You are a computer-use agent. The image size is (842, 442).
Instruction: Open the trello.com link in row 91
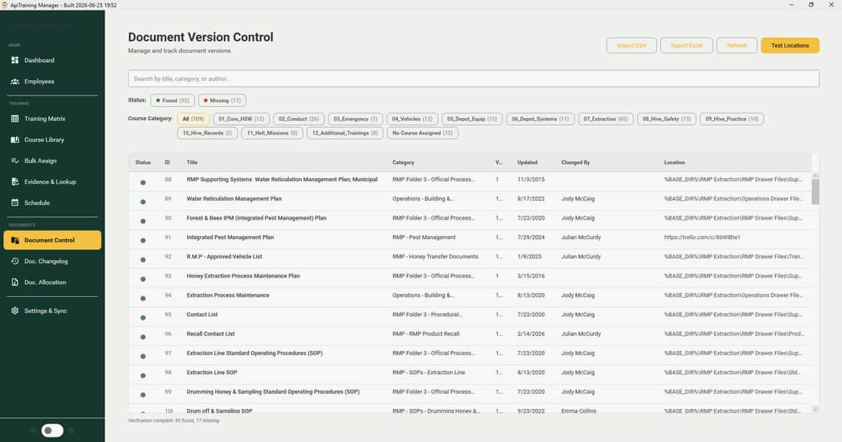point(702,238)
